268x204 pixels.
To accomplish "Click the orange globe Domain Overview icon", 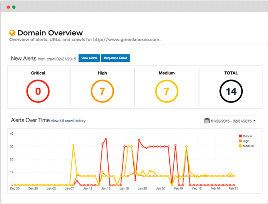I will 12,33.
